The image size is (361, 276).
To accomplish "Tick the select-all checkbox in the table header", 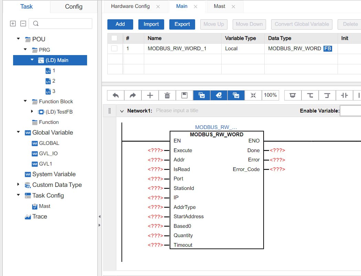I will click(x=114, y=38).
